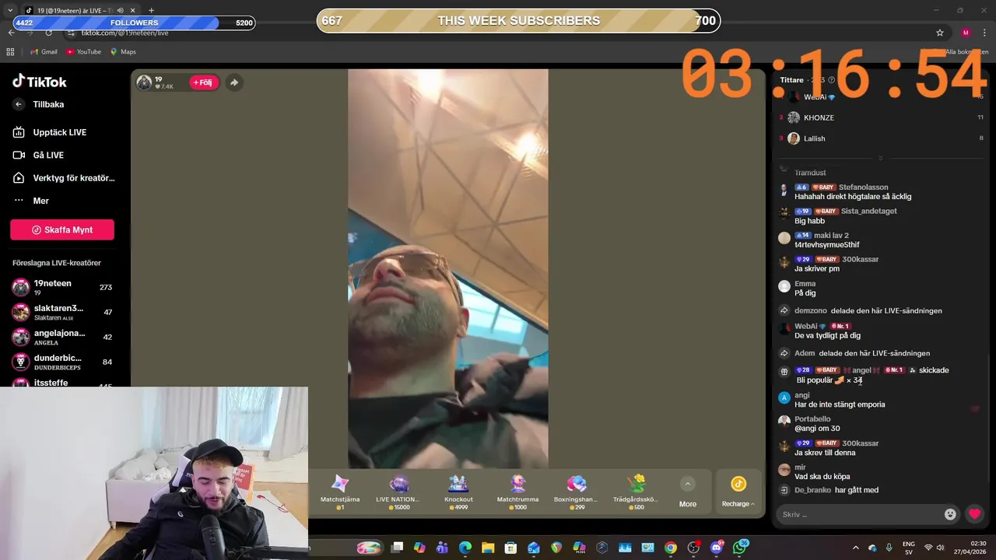Click chat username Sista_andetaget
This screenshot has height=560, width=996.
869,211
